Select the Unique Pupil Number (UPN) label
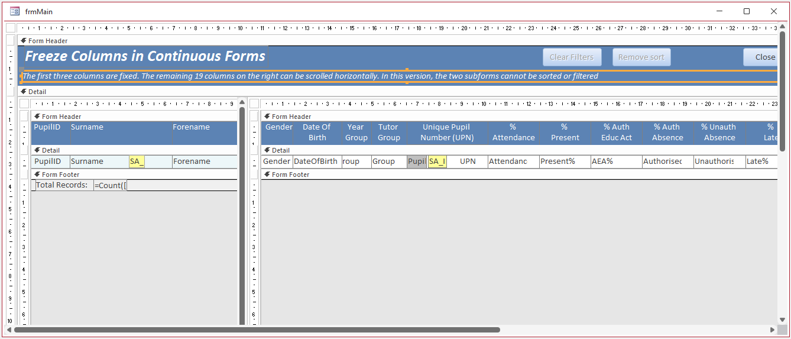The width and height of the screenshot is (791, 339). coord(446,133)
